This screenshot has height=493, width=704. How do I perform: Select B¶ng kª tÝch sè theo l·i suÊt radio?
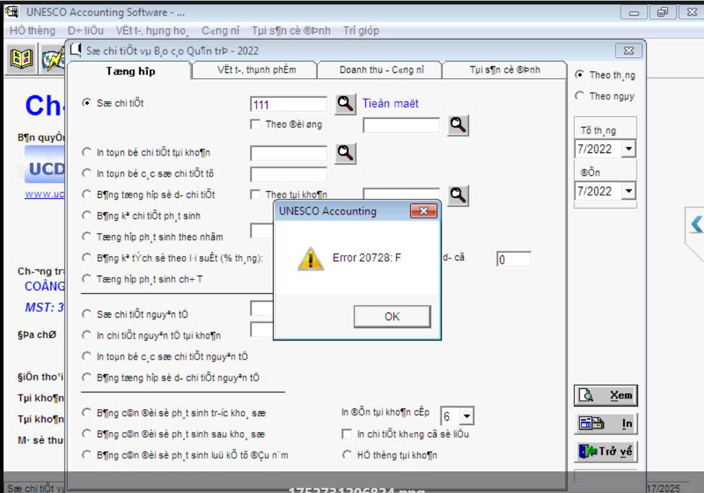(x=86, y=258)
